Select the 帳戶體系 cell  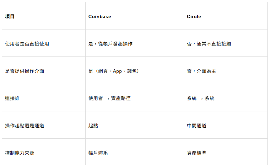pos(98,153)
